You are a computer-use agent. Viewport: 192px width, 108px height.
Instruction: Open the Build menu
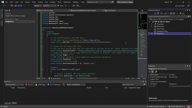pos(34,2)
